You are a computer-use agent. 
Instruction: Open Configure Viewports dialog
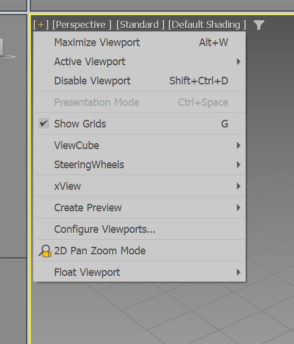[140, 229]
